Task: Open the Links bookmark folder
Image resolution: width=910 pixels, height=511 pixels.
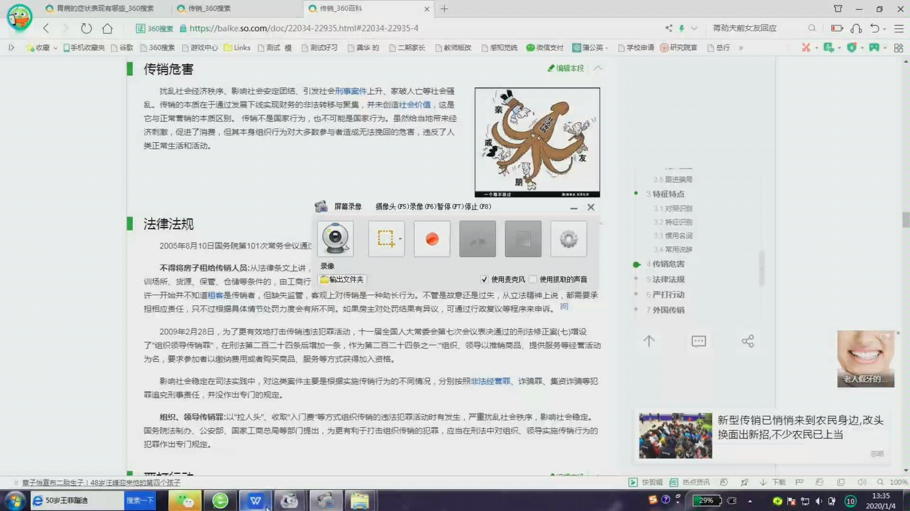Action: (237, 47)
